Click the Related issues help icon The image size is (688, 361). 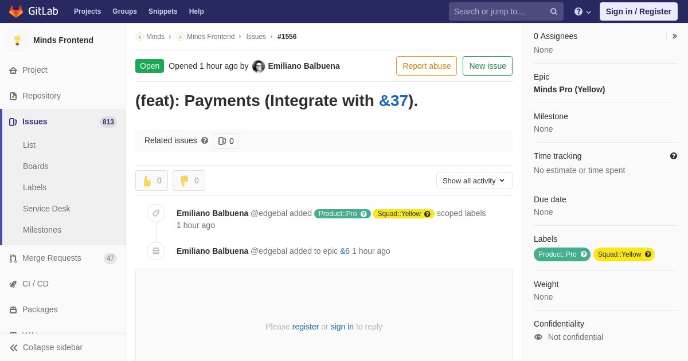205,140
